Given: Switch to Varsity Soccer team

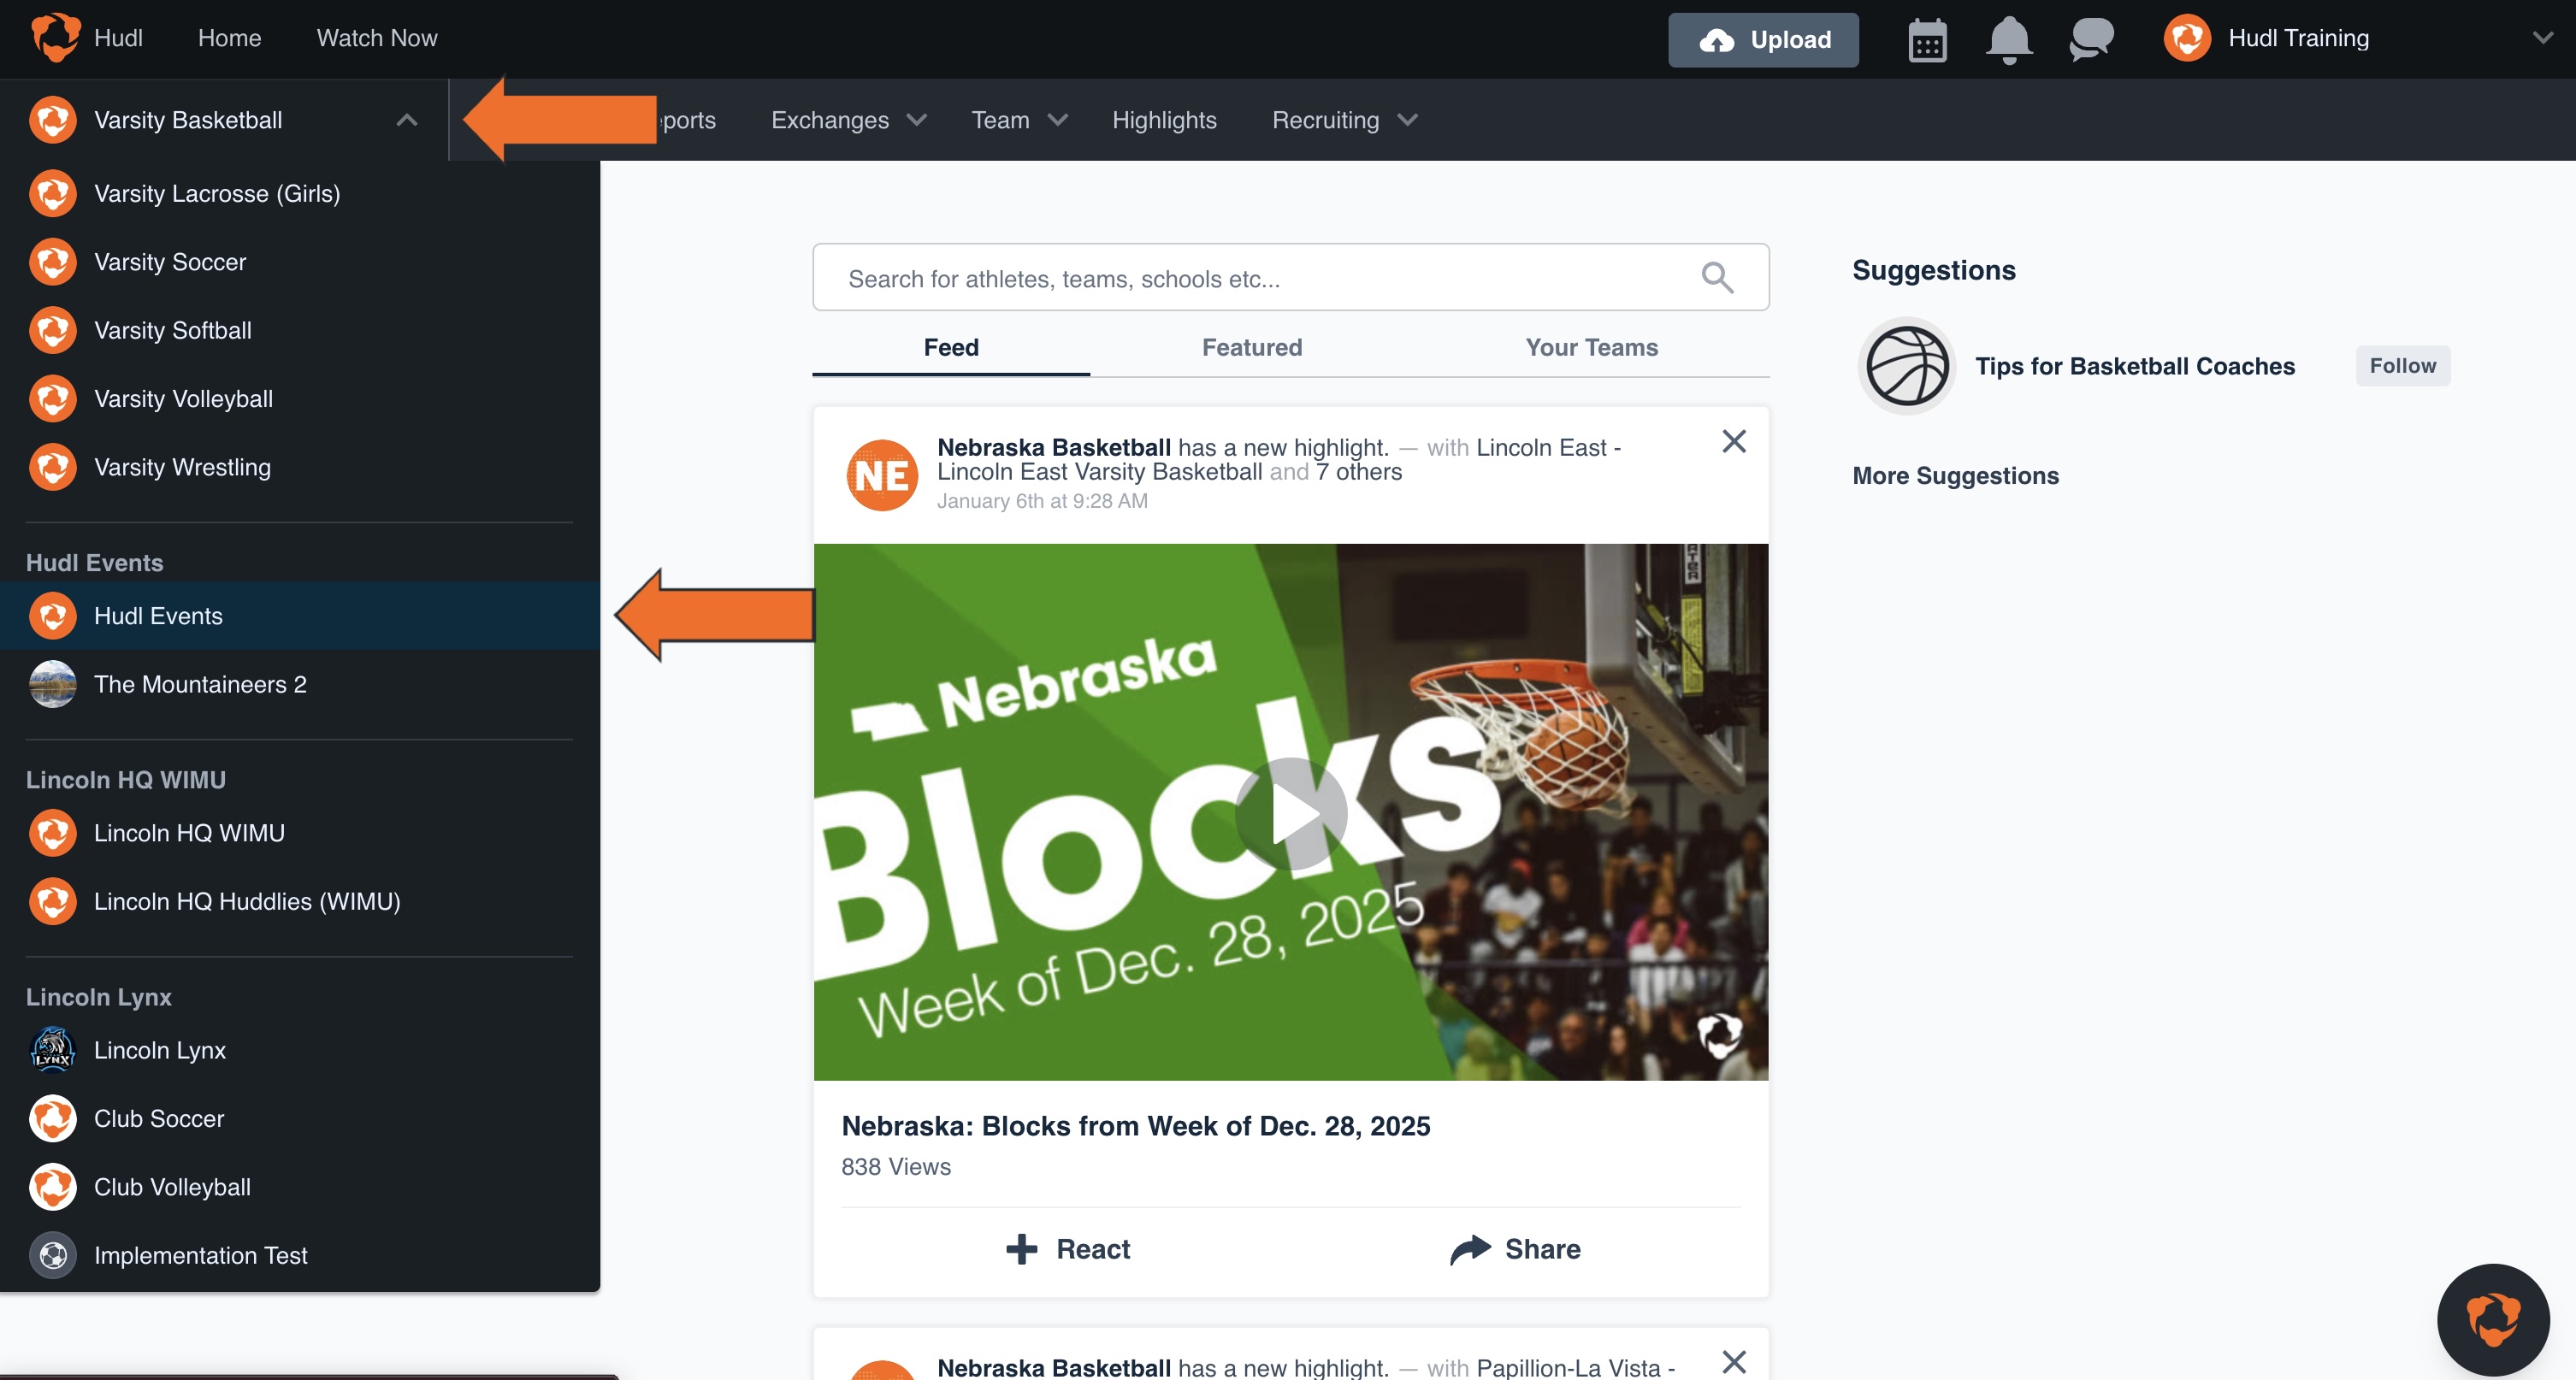Looking at the screenshot, I should pyautogui.click(x=300, y=262).
